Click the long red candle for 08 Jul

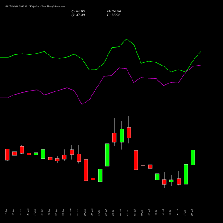(136, 160)
